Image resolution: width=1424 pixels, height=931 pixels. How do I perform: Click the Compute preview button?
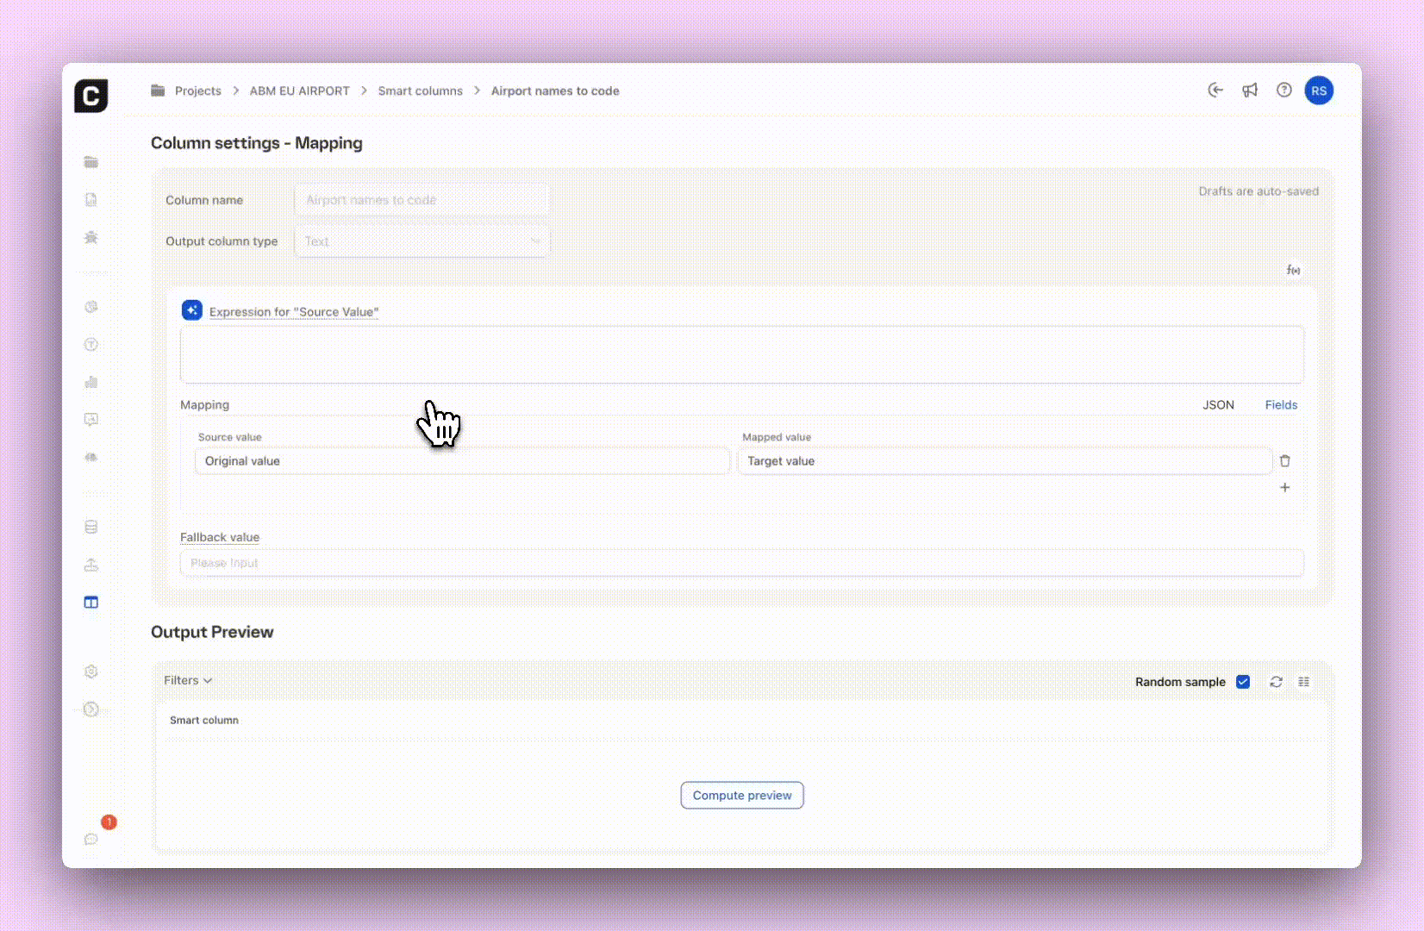tap(741, 796)
